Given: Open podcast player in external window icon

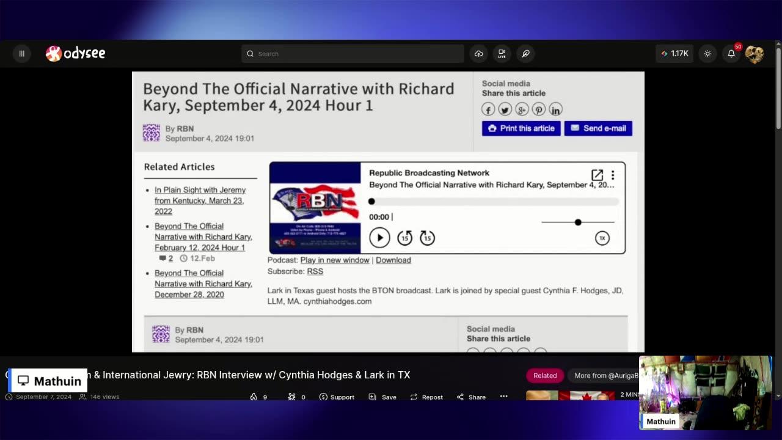Looking at the screenshot, I should pyautogui.click(x=597, y=175).
